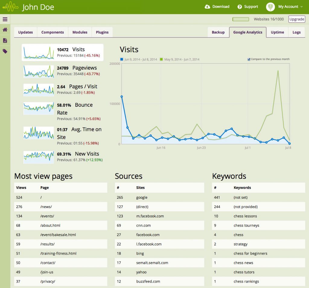
Task: Click the /contact/ page entry
Action: pyautogui.click(x=48, y=263)
